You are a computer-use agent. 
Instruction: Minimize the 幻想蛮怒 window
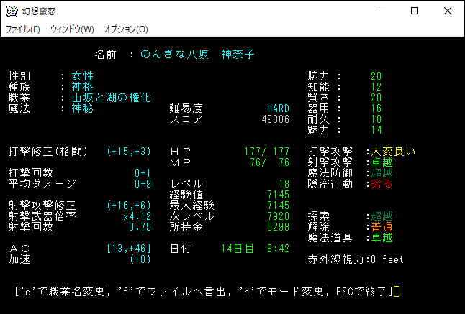(x=381, y=11)
